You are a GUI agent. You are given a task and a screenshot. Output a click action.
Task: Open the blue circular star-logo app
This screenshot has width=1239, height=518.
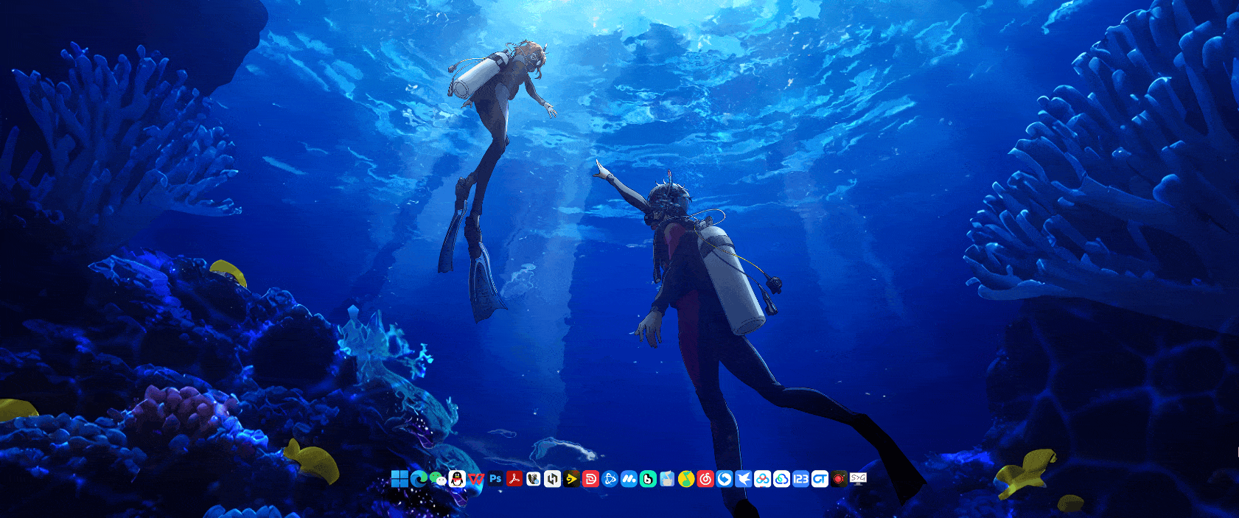pyautogui.click(x=610, y=479)
